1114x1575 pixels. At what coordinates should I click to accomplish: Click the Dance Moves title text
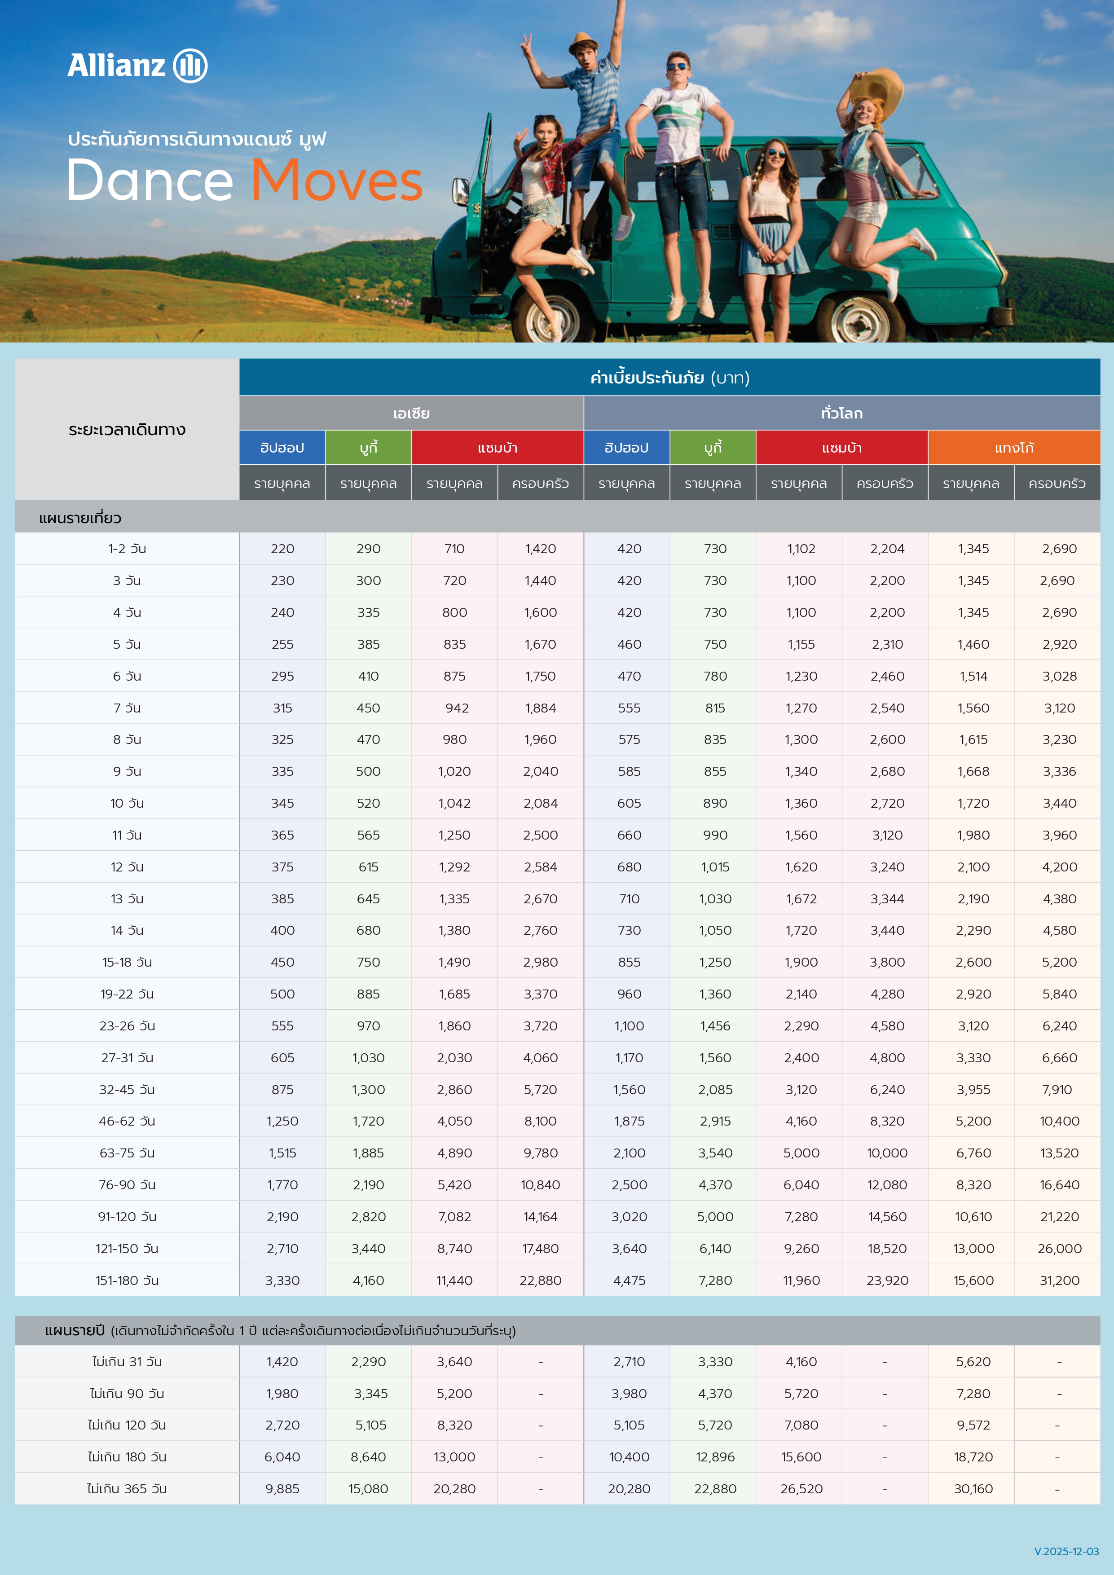coord(245,180)
